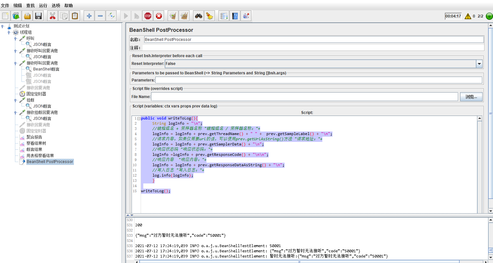Clear results with single broom icon
This screenshot has width=493, height=263.
173,16
